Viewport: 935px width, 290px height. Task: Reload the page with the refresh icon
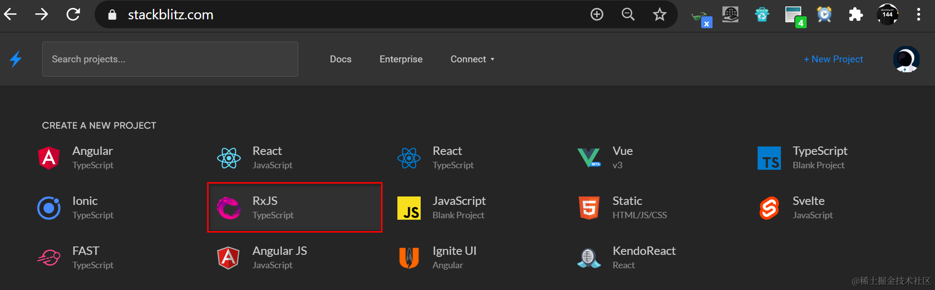[73, 14]
